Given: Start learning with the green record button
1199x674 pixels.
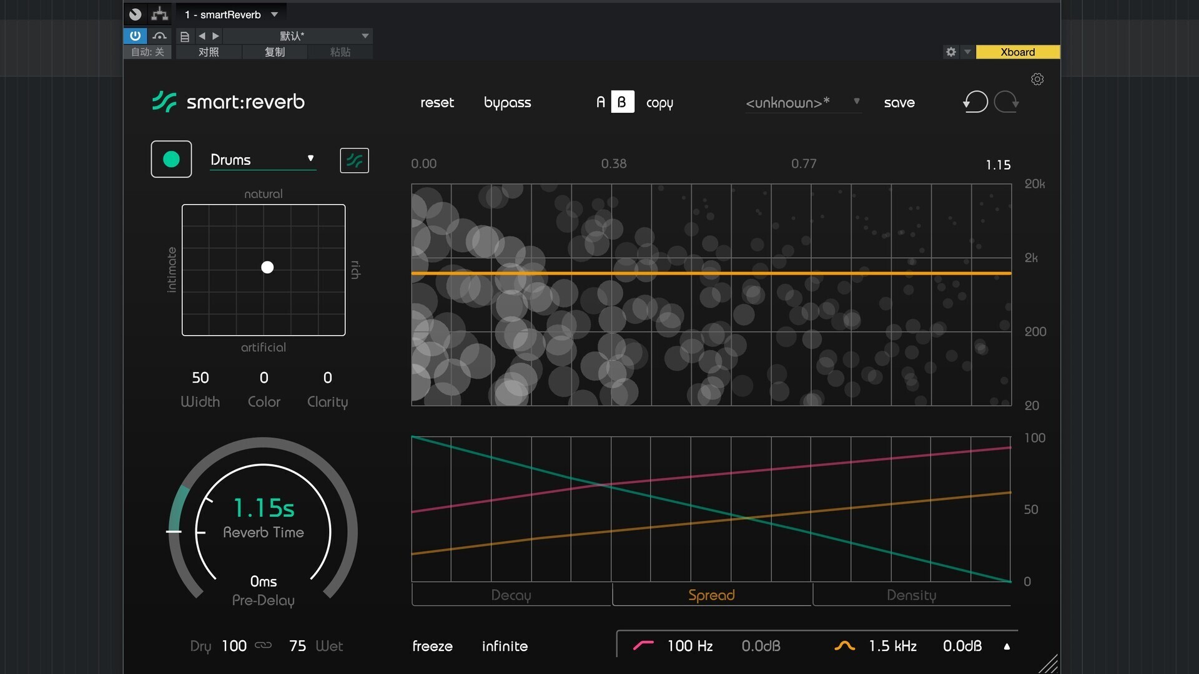Looking at the screenshot, I should (x=171, y=159).
